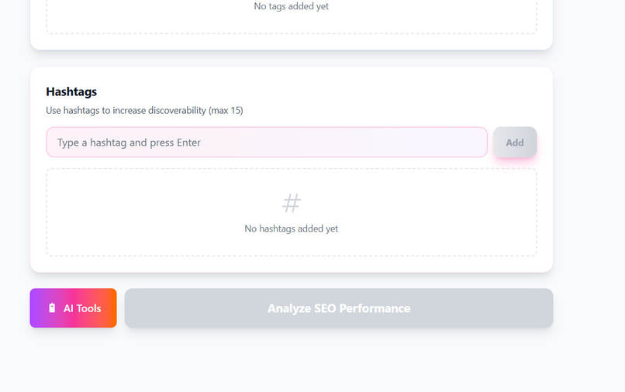Click the hashtag discoverability description text
625x392 pixels.
tap(144, 110)
